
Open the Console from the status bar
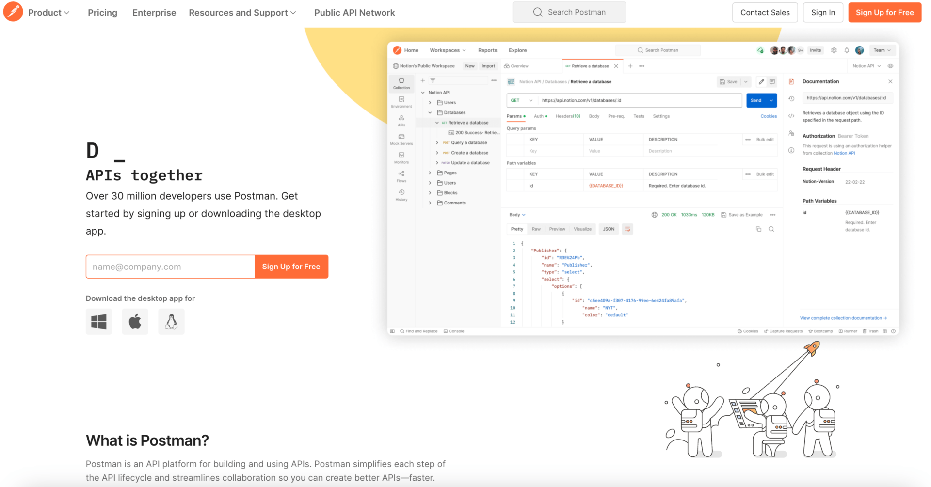[454, 331]
